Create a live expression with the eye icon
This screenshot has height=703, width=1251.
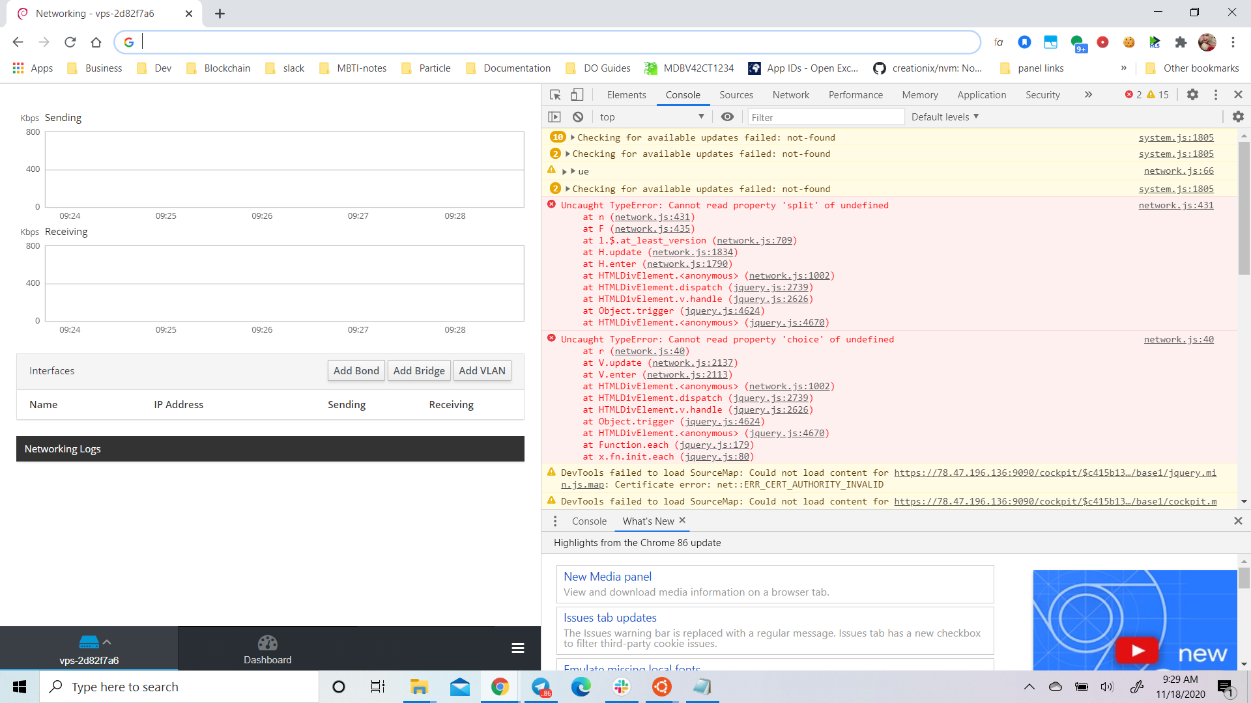point(727,117)
